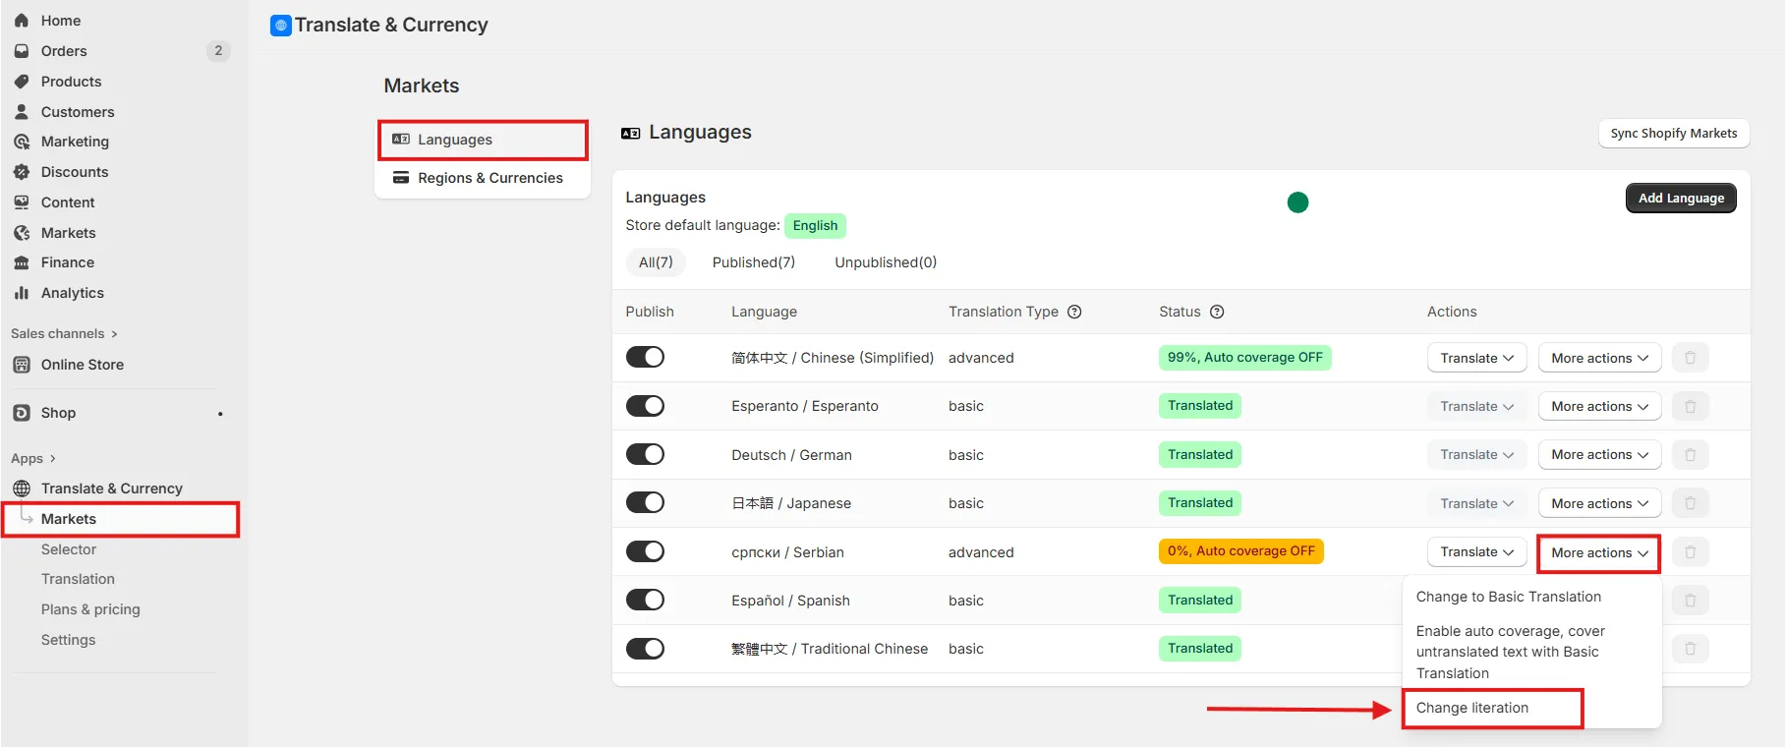This screenshot has height=747, width=1785.
Task: Click trash icon for Serbian language
Action: coord(1691,552)
